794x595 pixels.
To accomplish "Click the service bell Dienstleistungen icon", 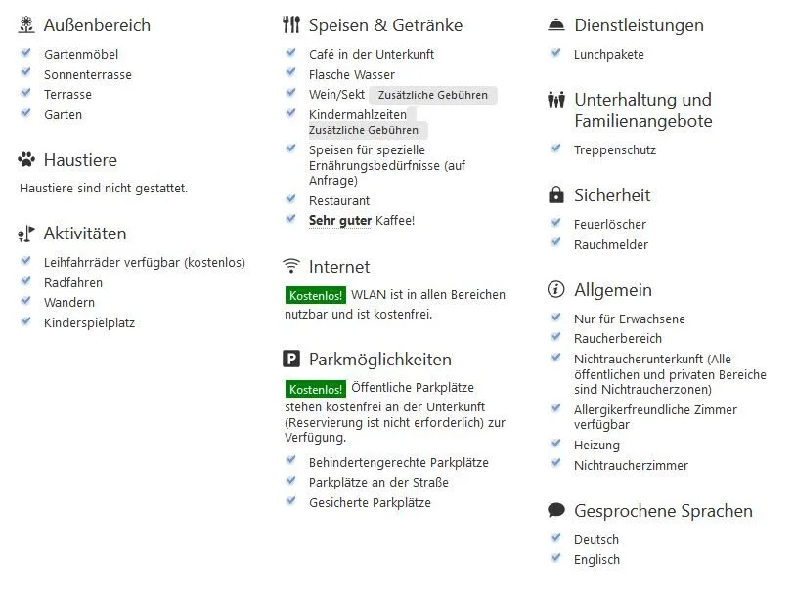I will pyautogui.click(x=556, y=24).
